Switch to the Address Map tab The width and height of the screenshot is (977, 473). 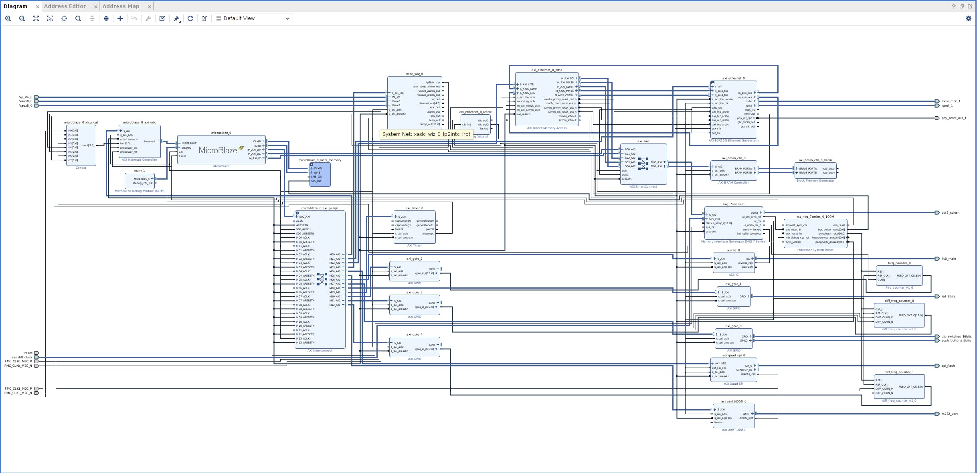click(121, 6)
